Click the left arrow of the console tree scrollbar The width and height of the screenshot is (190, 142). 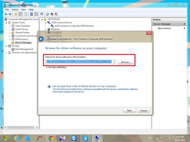5,127
